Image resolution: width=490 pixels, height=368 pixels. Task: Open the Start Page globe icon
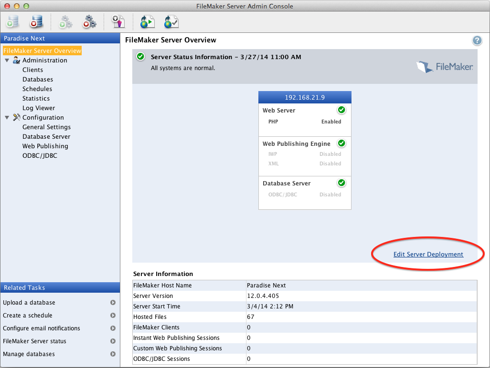click(147, 22)
